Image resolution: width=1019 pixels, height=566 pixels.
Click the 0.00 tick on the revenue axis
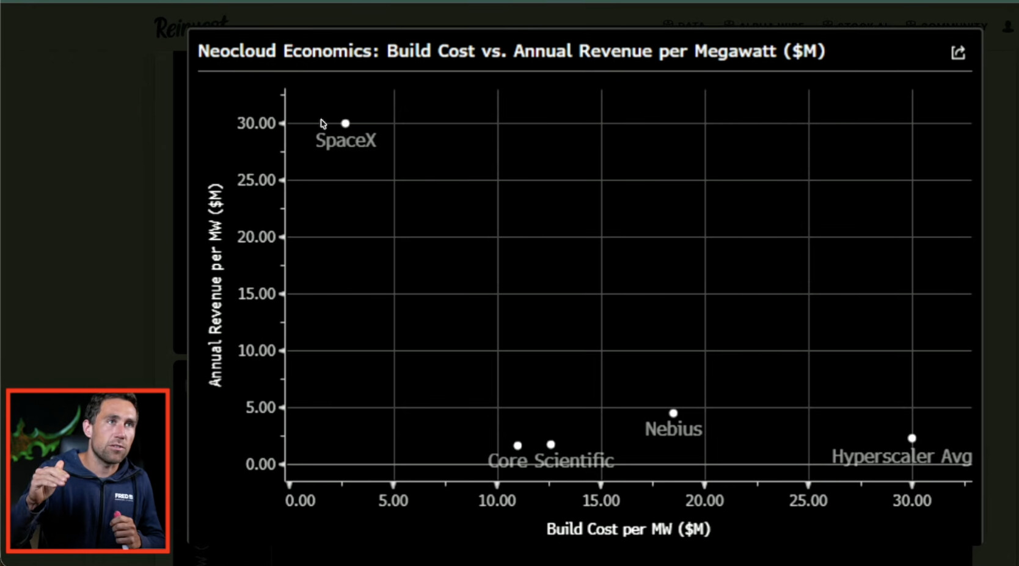261,464
